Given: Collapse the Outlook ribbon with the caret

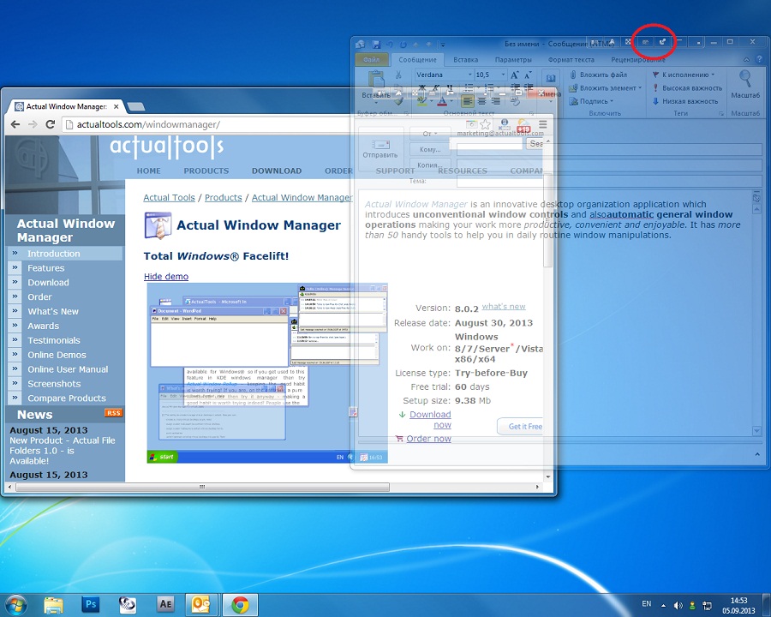Looking at the screenshot, I should (746, 59).
